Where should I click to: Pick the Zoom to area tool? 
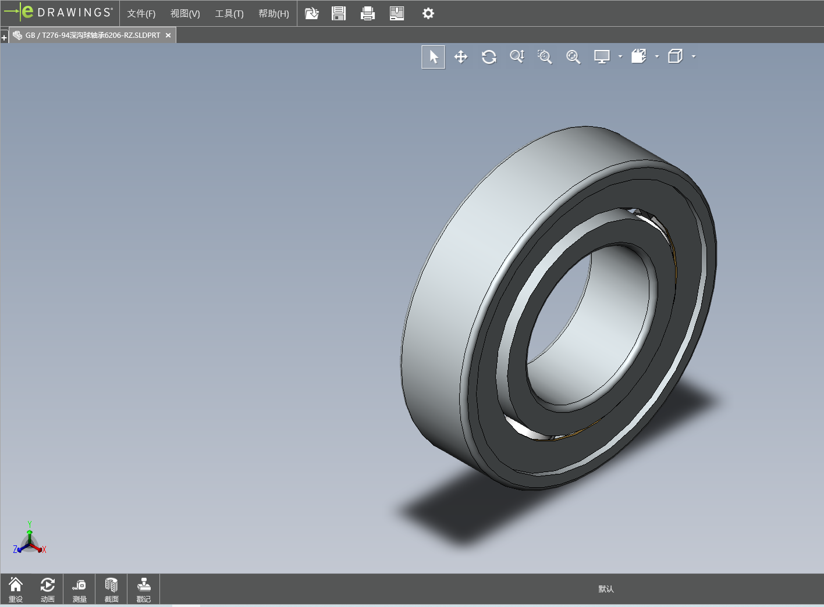[545, 57]
